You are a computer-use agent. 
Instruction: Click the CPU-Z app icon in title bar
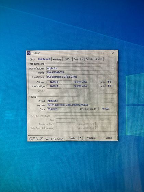pyautogui.click(x=29, y=53)
